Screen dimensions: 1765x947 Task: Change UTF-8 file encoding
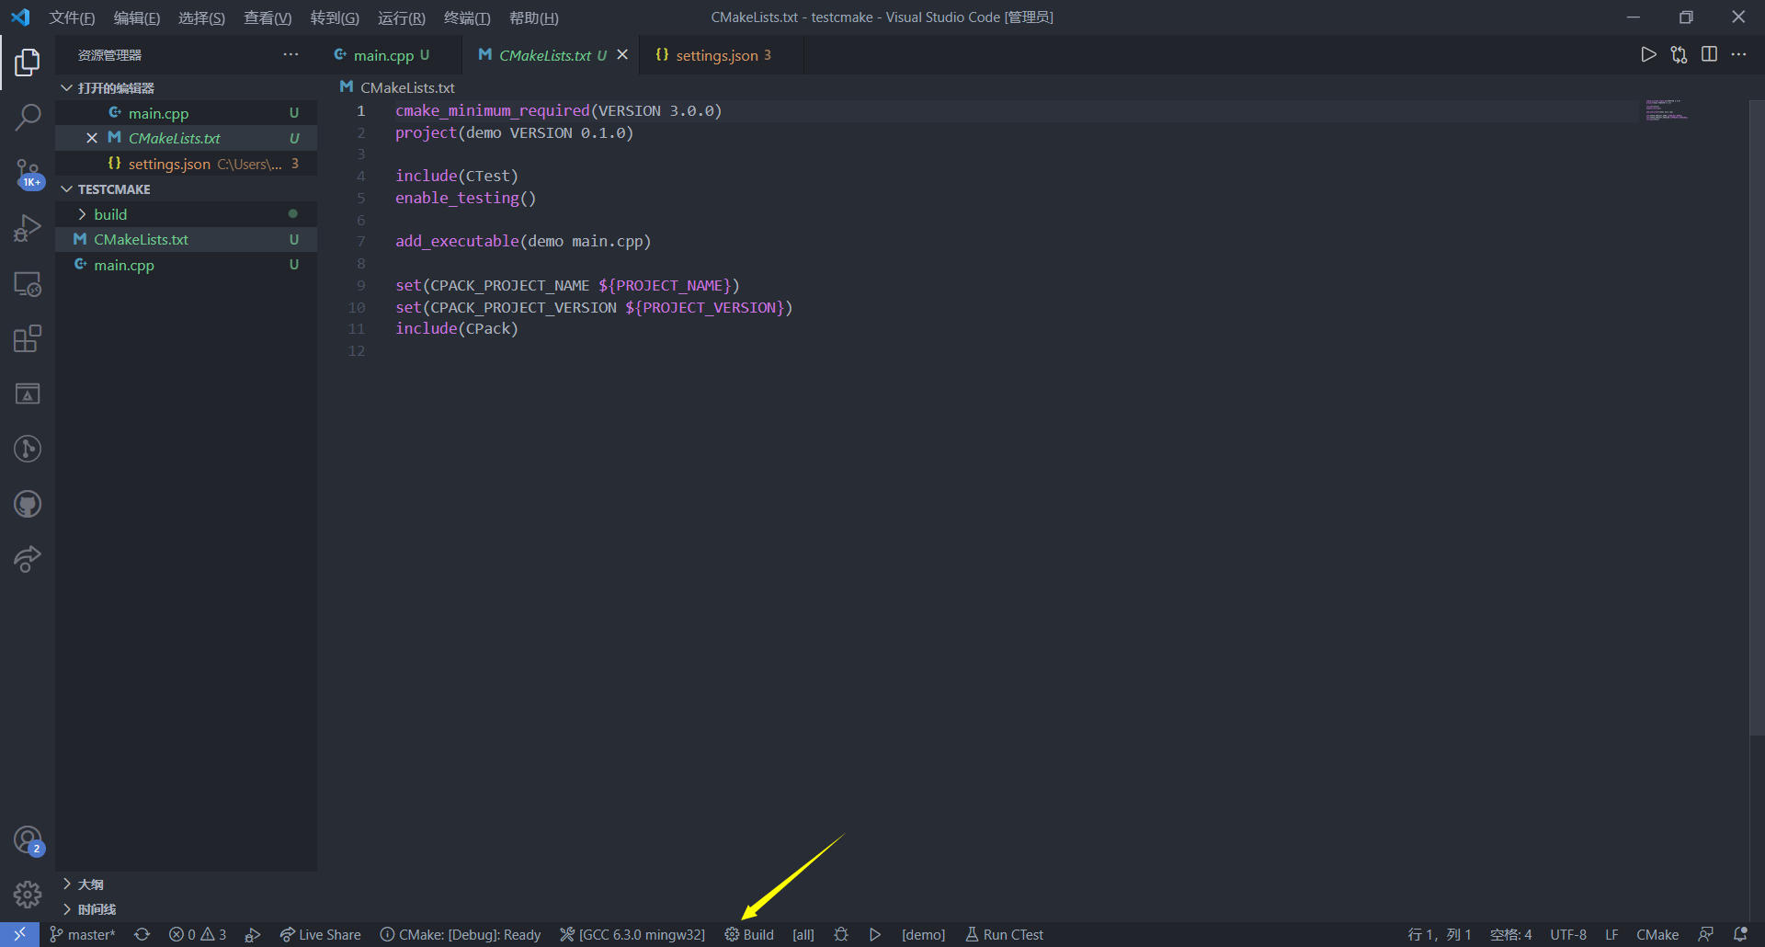(x=1568, y=934)
